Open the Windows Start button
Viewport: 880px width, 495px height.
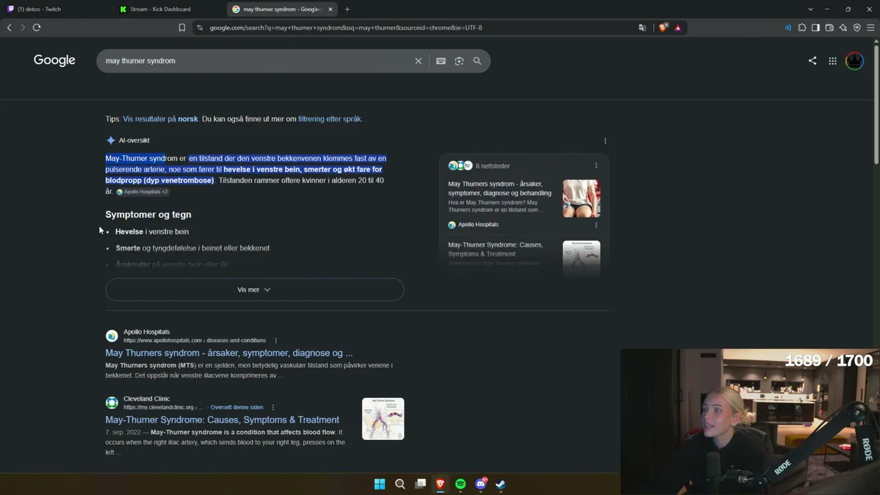pyautogui.click(x=379, y=484)
